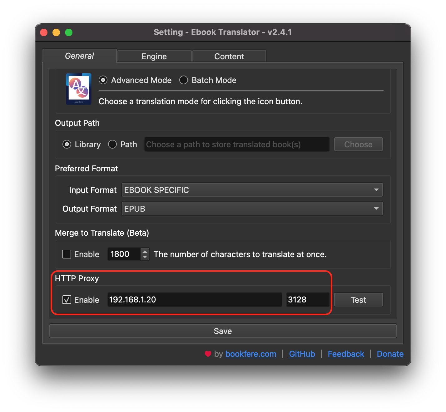The width and height of the screenshot is (446, 412).
Task: Disable the HTTP Proxy
Action: [67, 300]
